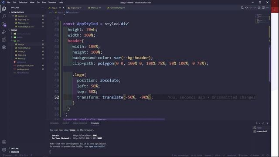Switch to the Debug Console panel tab
279x157 pixels.
tap(80, 123)
